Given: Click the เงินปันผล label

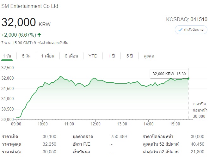Looking at the screenshot, I should tap(81, 152).
